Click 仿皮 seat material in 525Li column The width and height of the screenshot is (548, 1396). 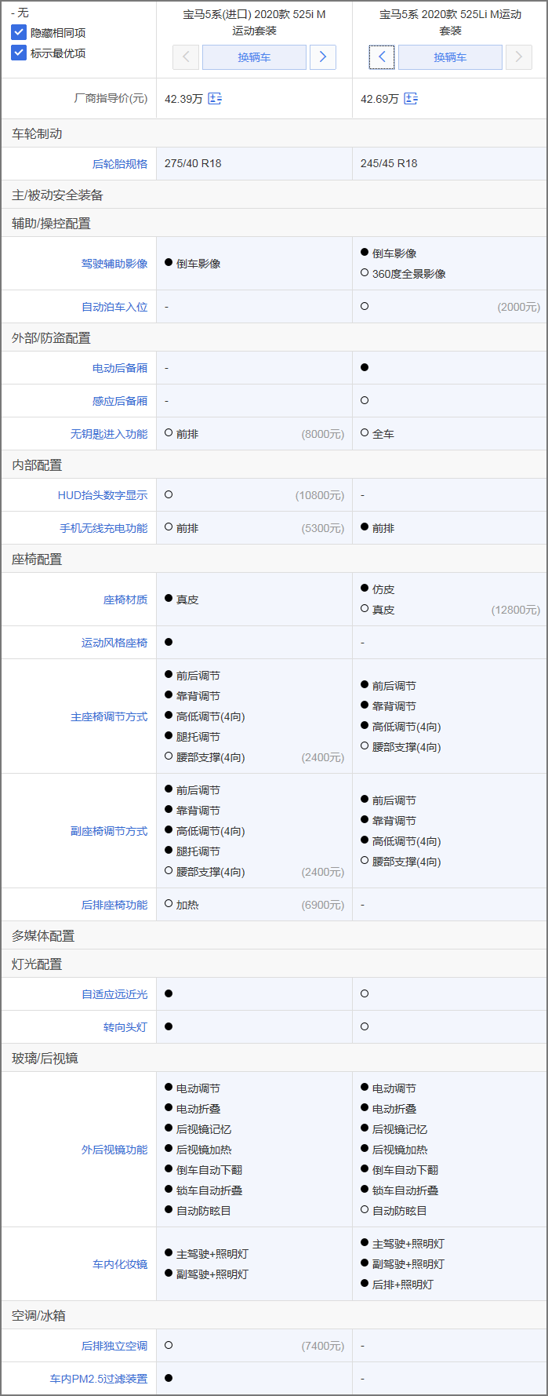(x=383, y=589)
